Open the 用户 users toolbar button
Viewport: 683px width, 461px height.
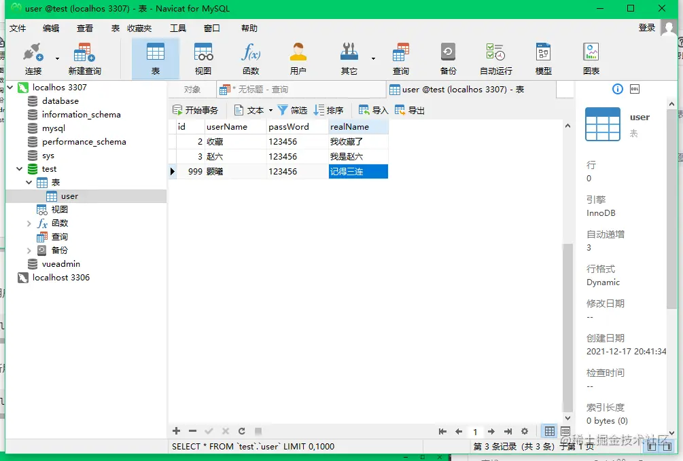click(x=298, y=59)
